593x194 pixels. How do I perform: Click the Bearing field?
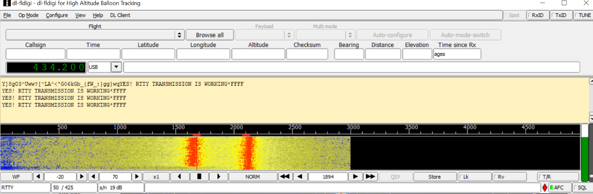pos(349,54)
